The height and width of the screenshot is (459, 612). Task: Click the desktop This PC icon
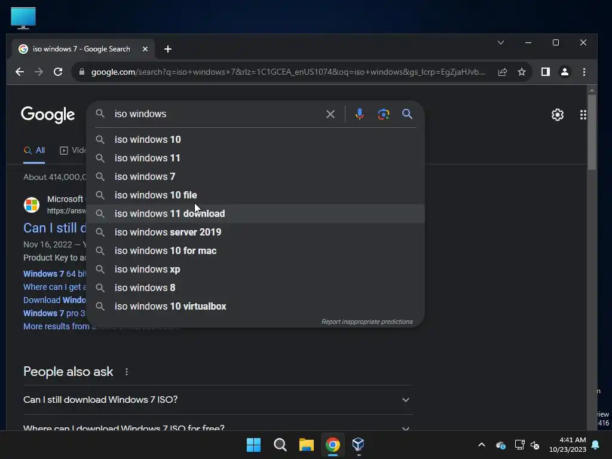tap(23, 18)
